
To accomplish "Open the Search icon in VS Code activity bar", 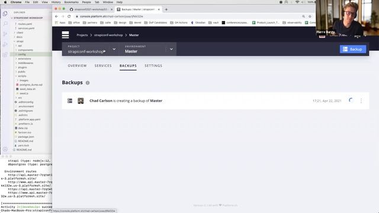I will [5, 24].
